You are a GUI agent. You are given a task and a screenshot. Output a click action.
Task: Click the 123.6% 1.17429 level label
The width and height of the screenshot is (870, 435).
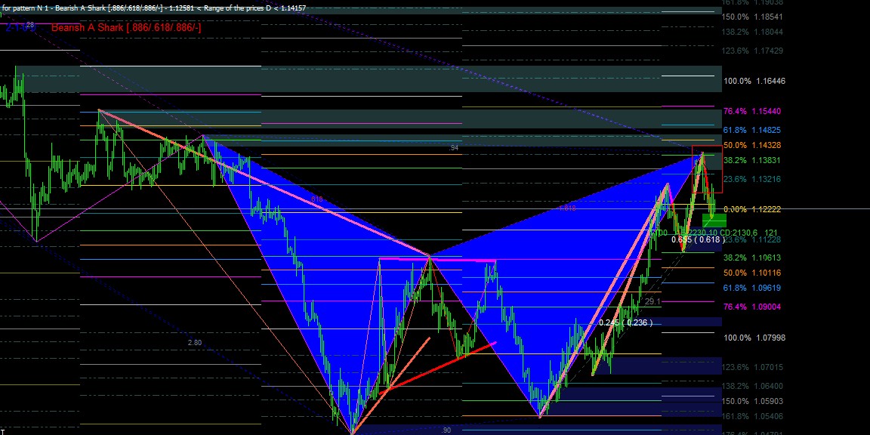pyautogui.click(x=752, y=51)
